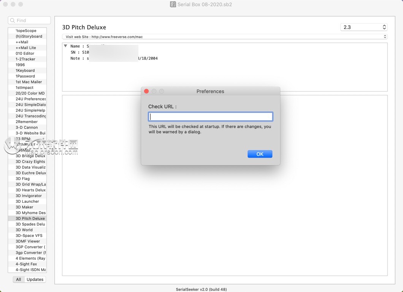Select 24U SimpleDialog entry
The image size is (403, 292).
[27, 105]
